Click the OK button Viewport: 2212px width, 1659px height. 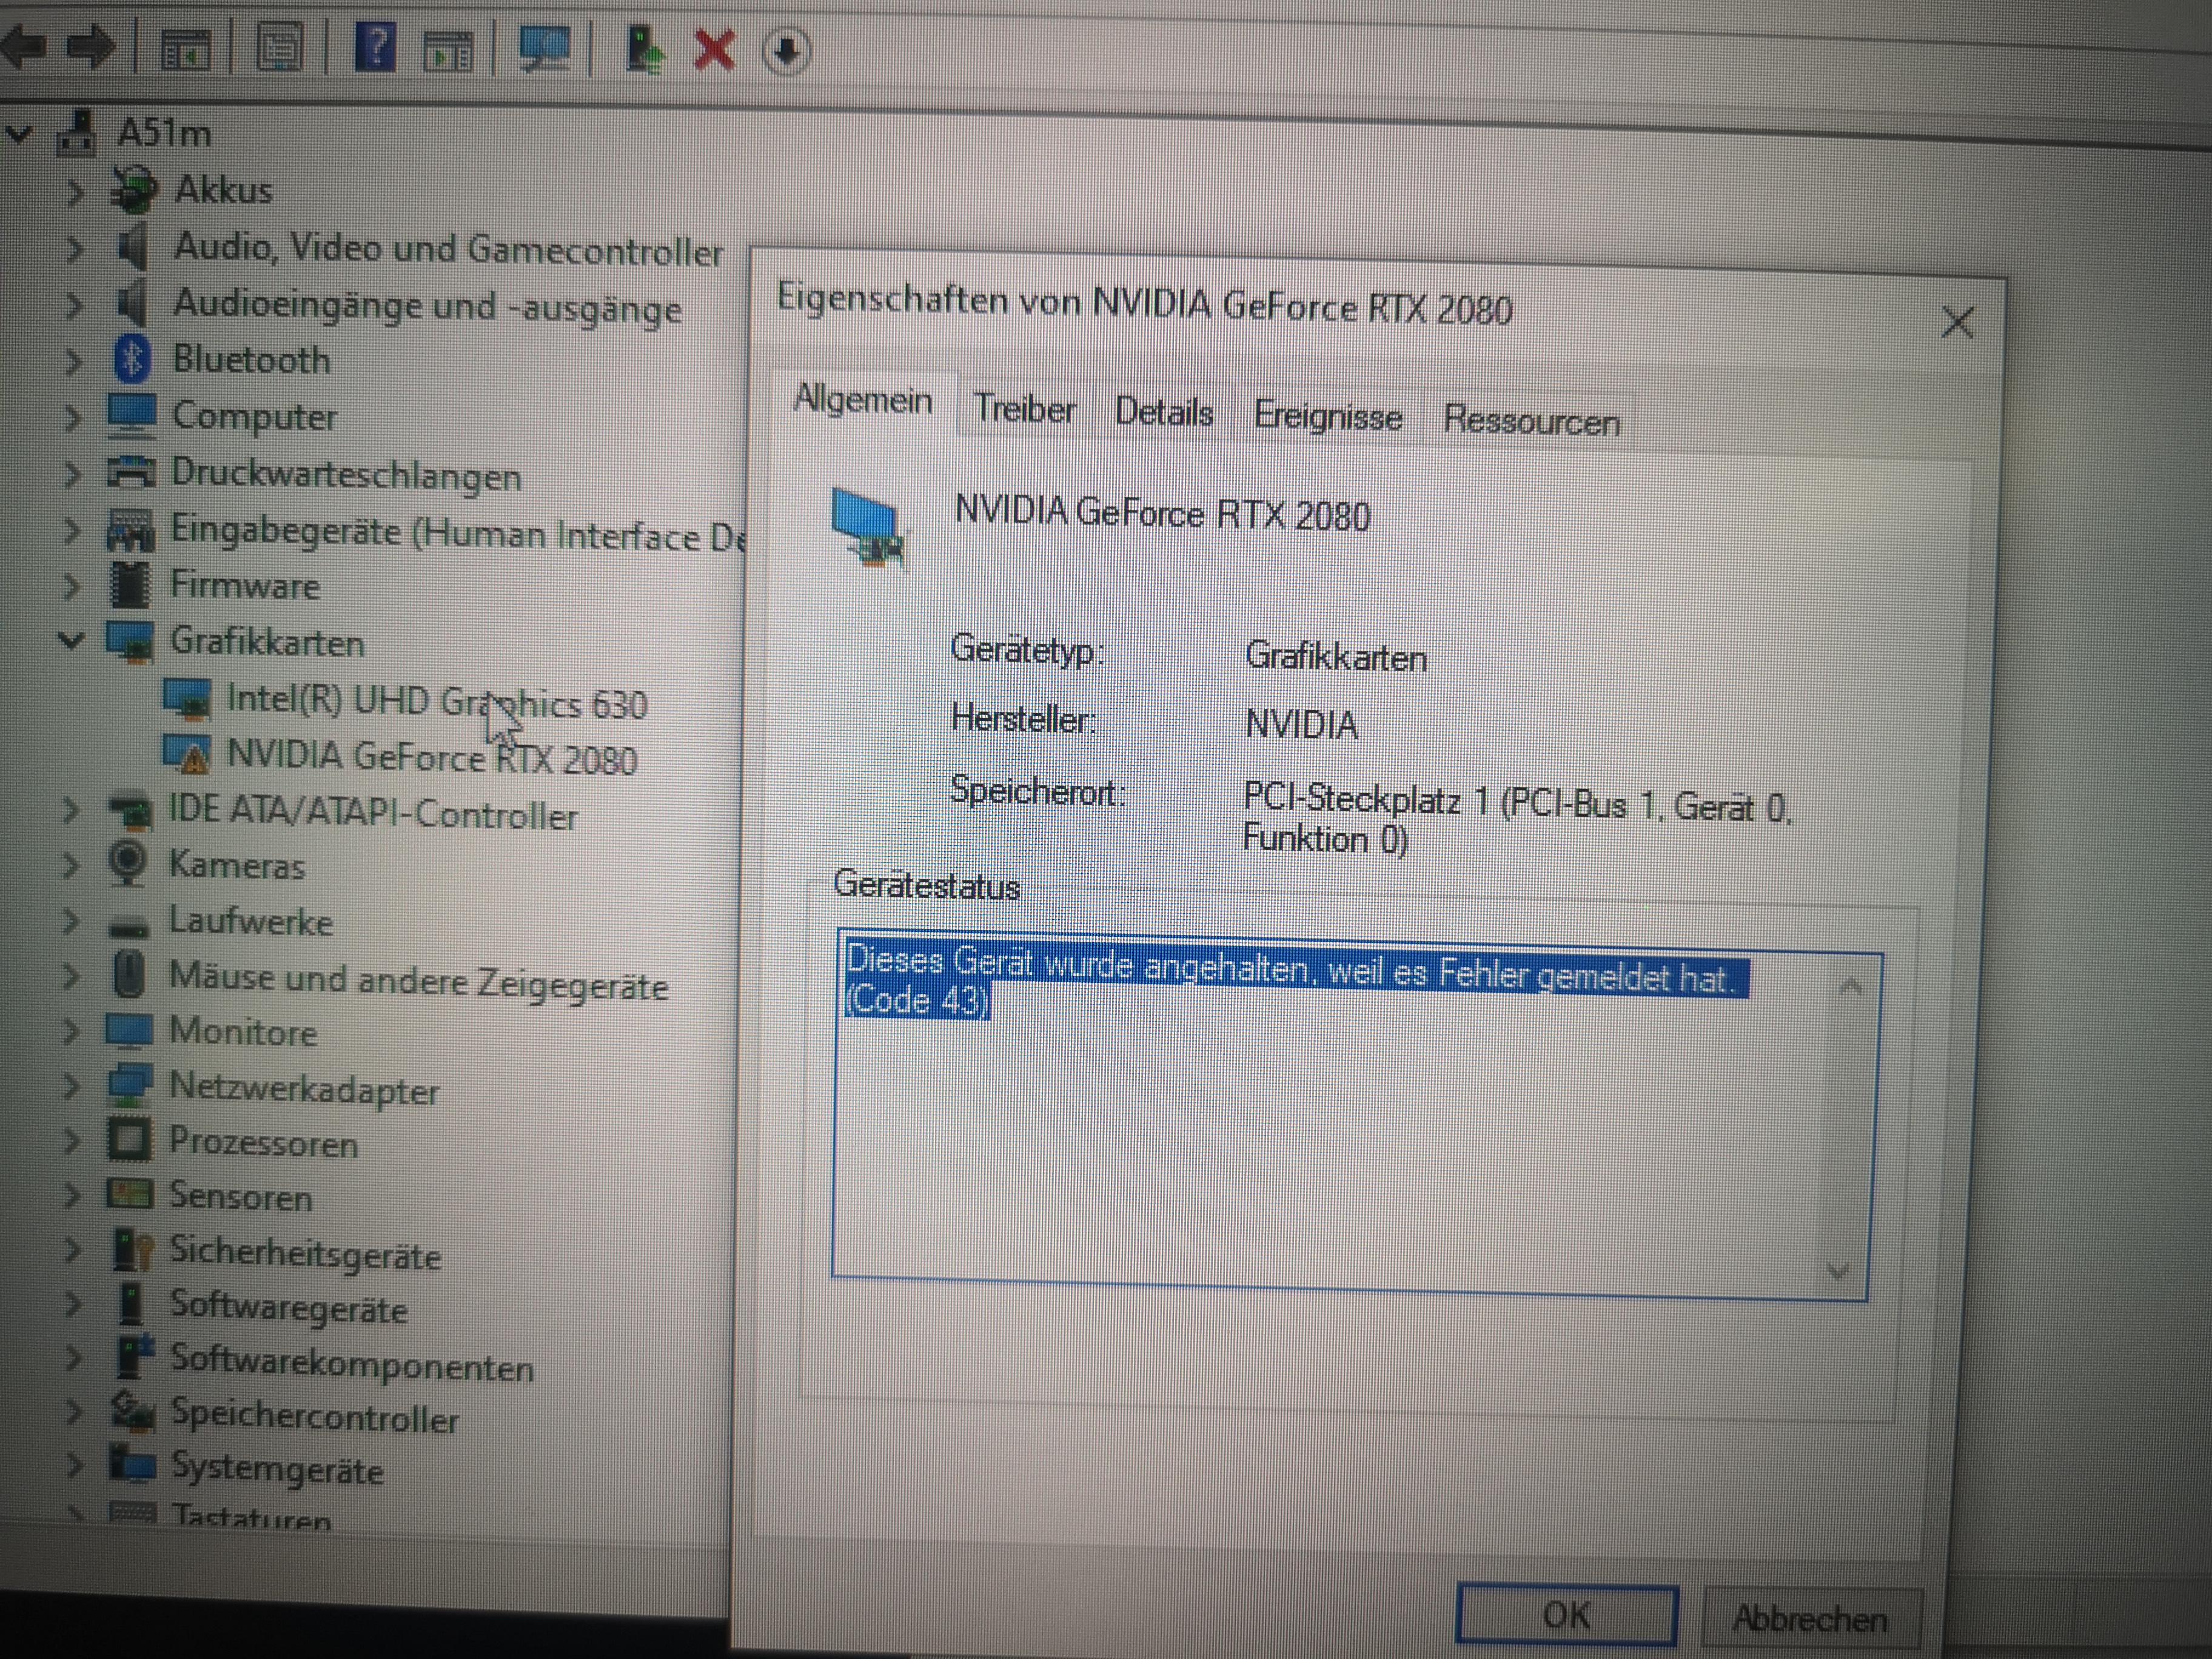click(x=1566, y=1614)
